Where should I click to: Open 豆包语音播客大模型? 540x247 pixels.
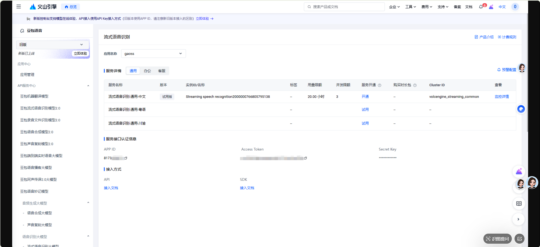36,167
